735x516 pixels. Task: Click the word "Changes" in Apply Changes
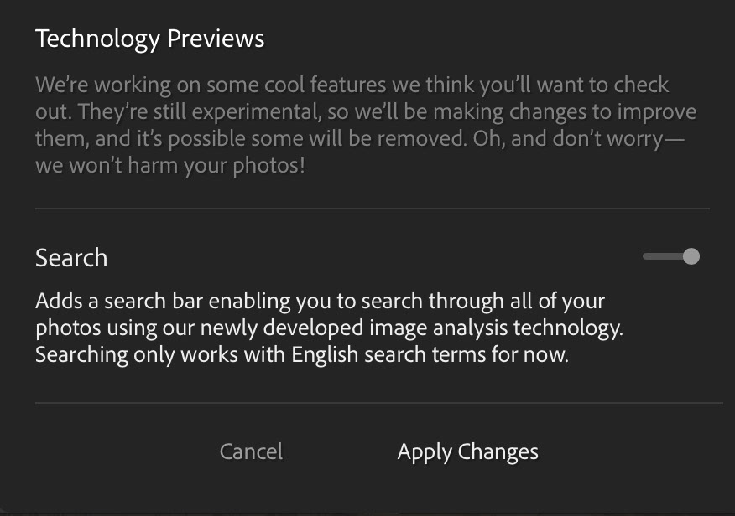pos(498,451)
